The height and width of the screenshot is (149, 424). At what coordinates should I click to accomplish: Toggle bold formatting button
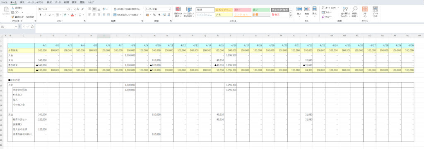[x=40, y=15]
